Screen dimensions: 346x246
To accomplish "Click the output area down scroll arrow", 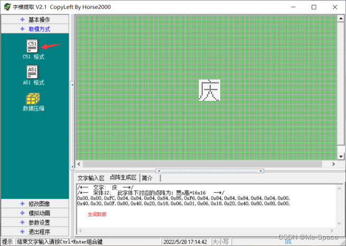I will (339, 223).
